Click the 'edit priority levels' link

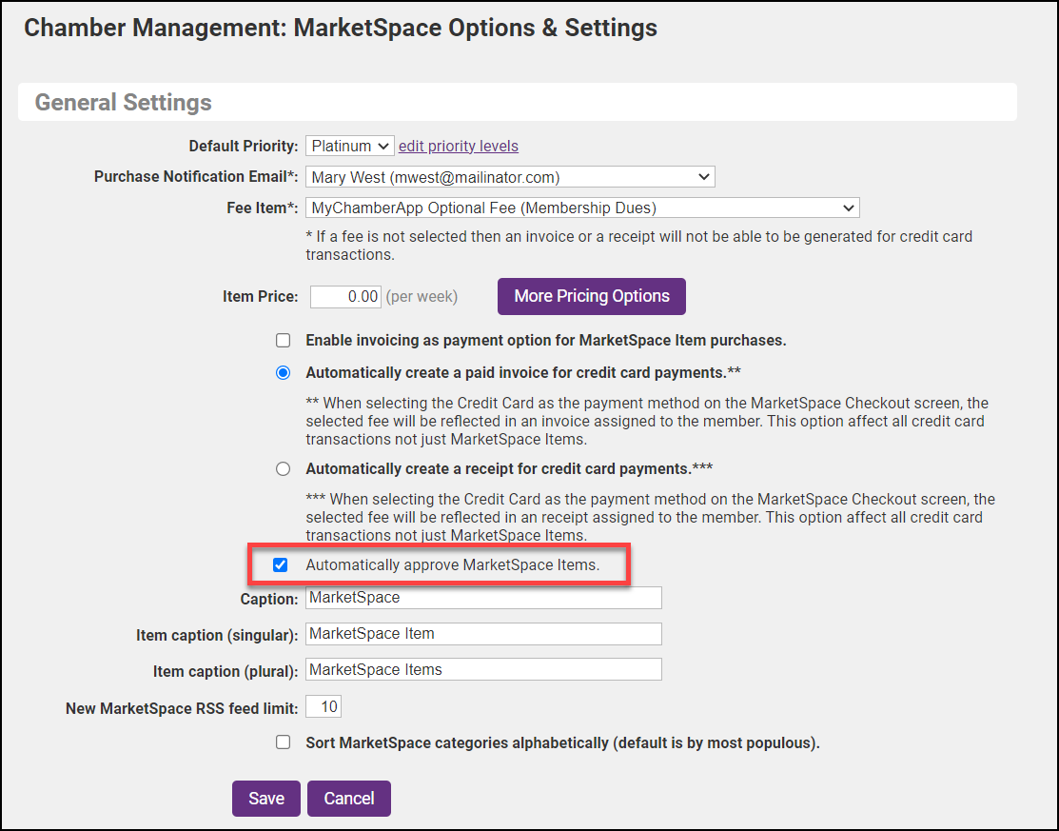[458, 146]
